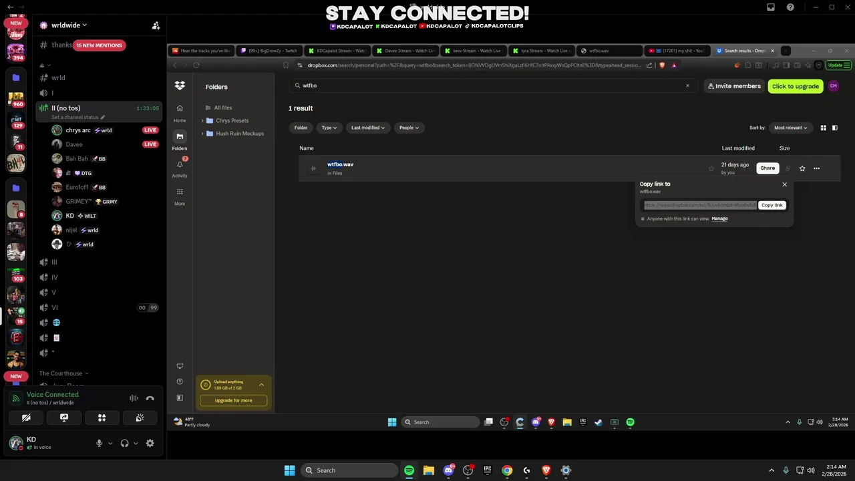
Task: Switch to the my shit YouTube tab
Action: tap(677, 51)
